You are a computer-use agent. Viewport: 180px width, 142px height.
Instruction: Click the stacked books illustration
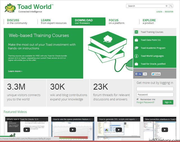click(107, 47)
